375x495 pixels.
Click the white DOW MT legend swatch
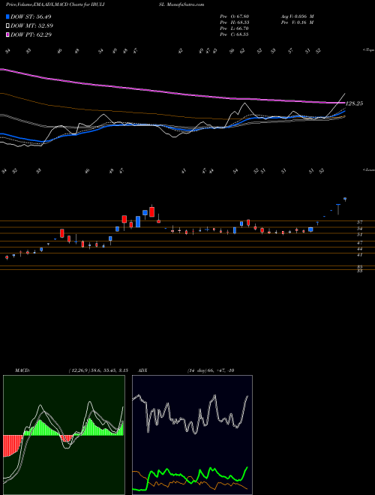[7, 26]
